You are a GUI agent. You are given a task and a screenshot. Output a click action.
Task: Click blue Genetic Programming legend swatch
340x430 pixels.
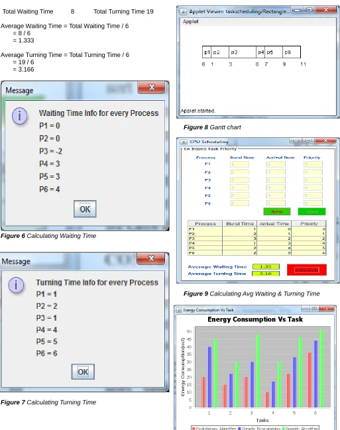coord(239,428)
